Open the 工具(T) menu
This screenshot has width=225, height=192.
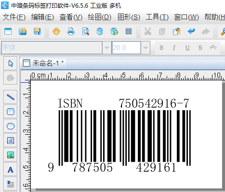[x=157, y=17]
